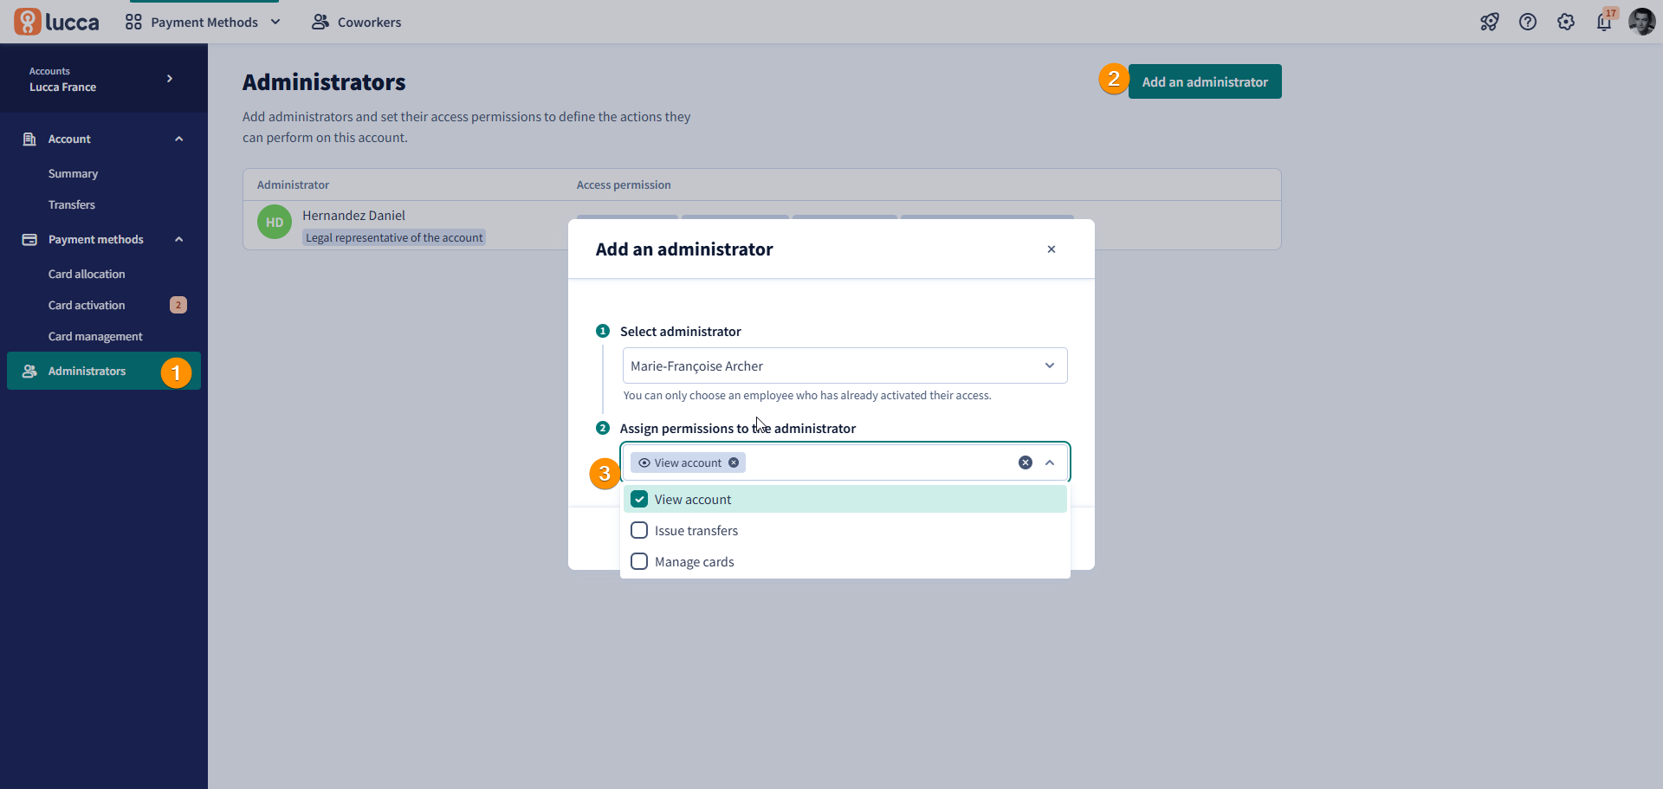Remove the View account chip
1663x789 pixels.
[x=734, y=462]
